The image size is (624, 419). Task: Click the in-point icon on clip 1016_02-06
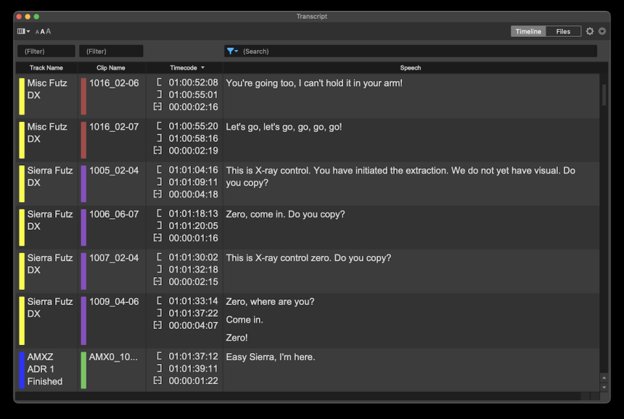(x=158, y=83)
